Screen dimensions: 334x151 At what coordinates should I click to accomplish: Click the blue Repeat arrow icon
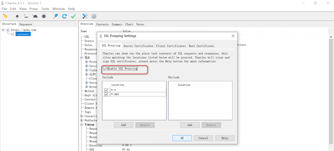click(x=64, y=16)
